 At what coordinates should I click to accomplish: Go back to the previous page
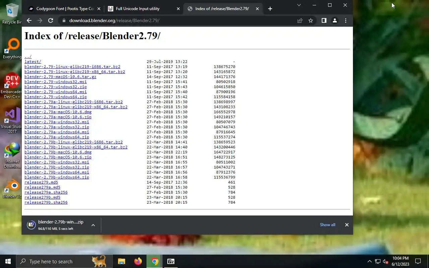pyautogui.click(x=29, y=20)
